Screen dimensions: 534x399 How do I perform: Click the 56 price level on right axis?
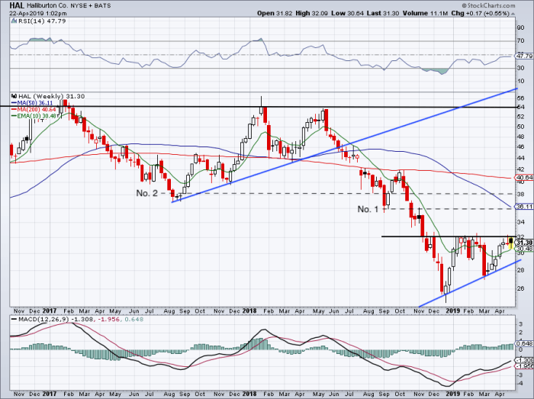[x=521, y=98]
